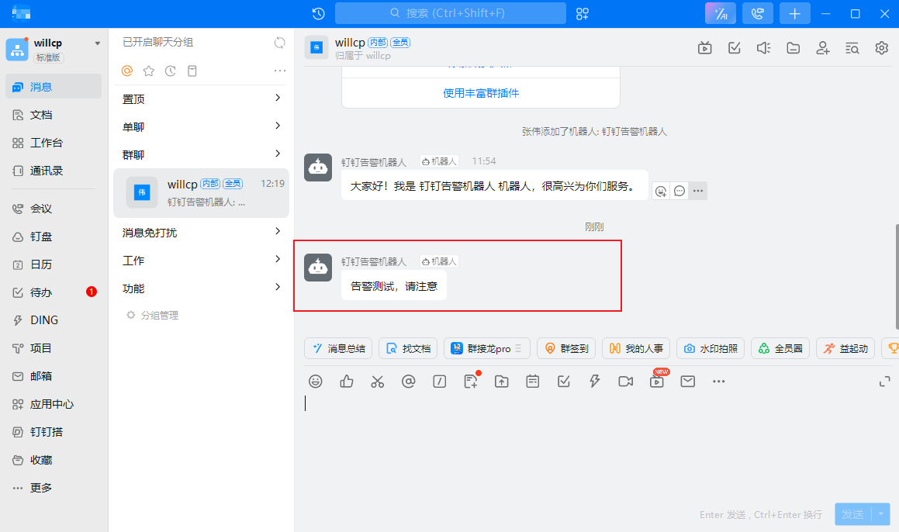The image size is (899, 532).
Task: Open 群接龙pro menu lines
Action: pos(518,348)
